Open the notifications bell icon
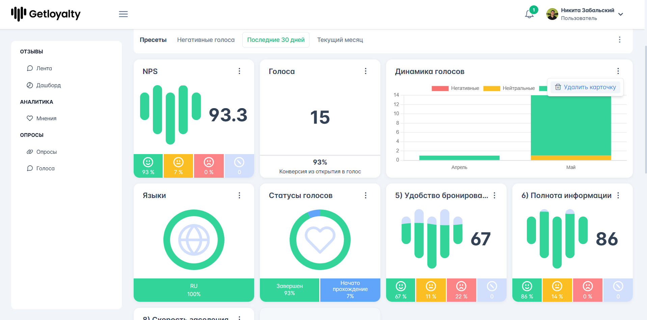Viewport: 647px width, 320px height. (529, 14)
